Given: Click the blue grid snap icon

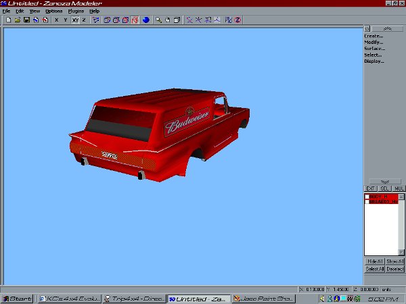Looking at the screenshot, I should pyautogui.click(x=228, y=20).
